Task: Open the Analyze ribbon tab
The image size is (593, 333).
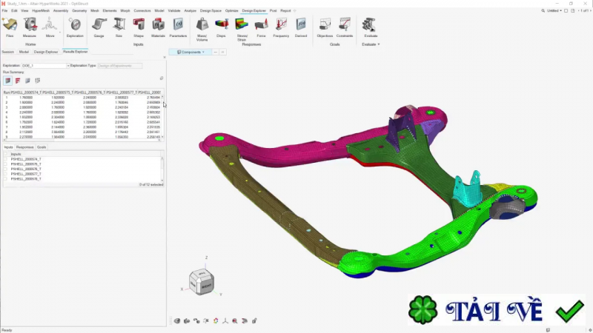Action: [x=191, y=10]
